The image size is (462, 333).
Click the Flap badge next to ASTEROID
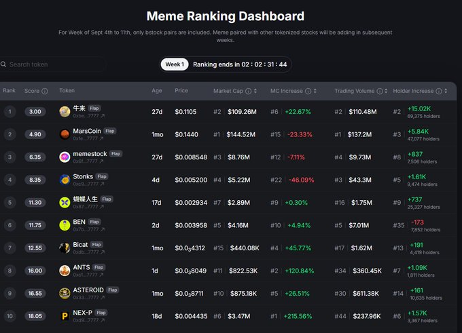tap(113, 290)
